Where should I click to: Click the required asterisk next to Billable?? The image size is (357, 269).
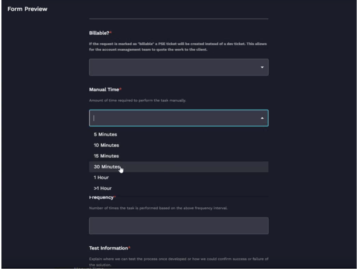click(x=110, y=32)
